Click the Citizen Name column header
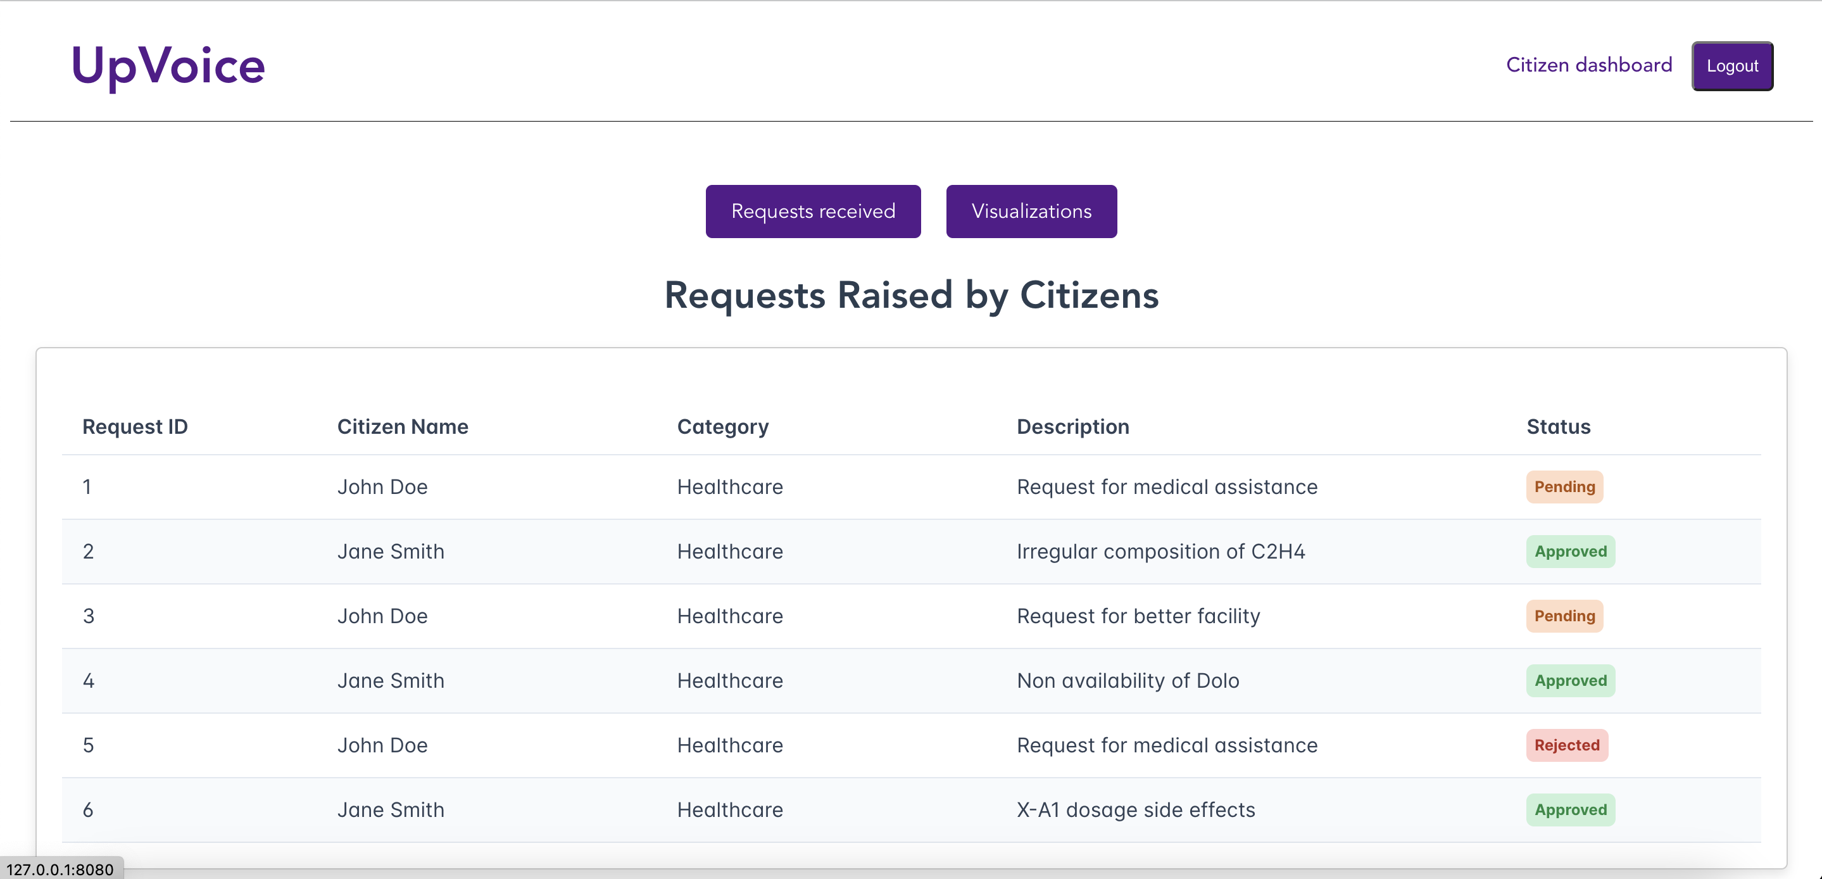Screen dimensions: 1822x879 (403, 427)
